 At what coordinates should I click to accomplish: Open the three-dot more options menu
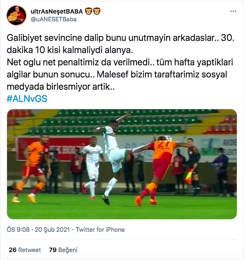[233, 11]
